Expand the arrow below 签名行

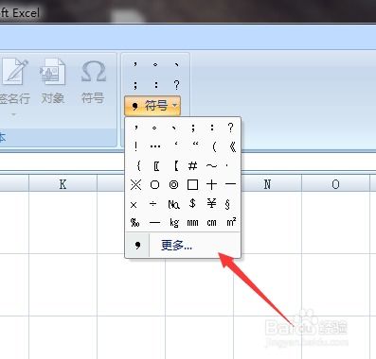14,114
